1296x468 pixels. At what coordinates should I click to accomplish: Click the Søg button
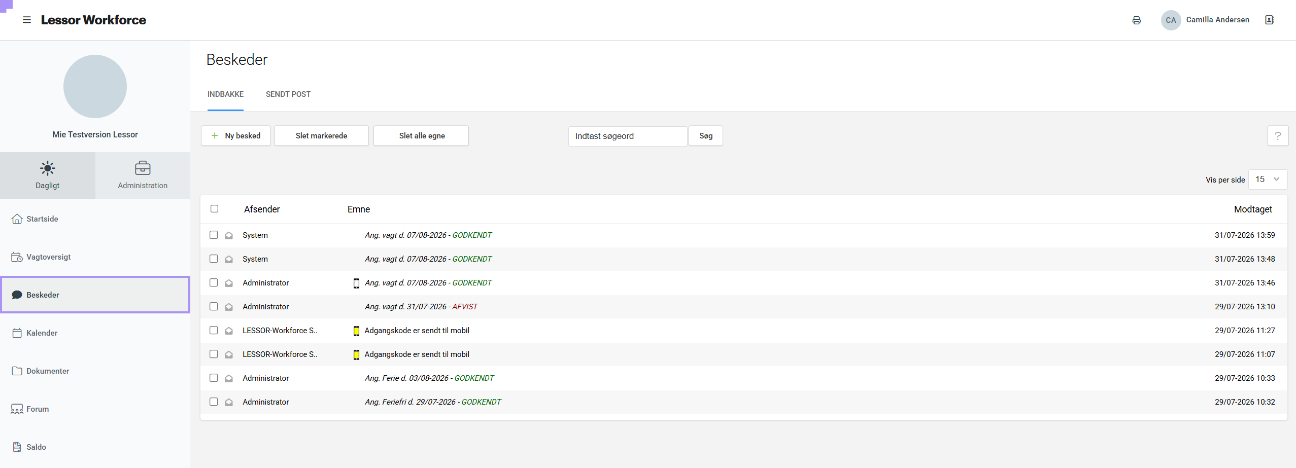(706, 136)
